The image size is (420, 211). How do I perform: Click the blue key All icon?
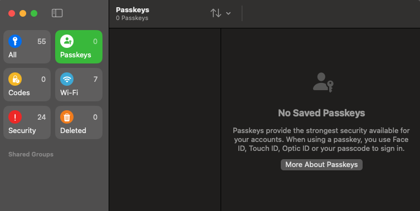pos(15,41)
